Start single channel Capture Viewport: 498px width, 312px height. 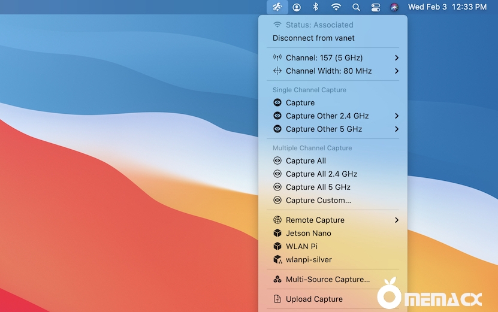(x=300, y=103)
